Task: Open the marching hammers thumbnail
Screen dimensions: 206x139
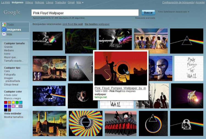Action: 121,123
